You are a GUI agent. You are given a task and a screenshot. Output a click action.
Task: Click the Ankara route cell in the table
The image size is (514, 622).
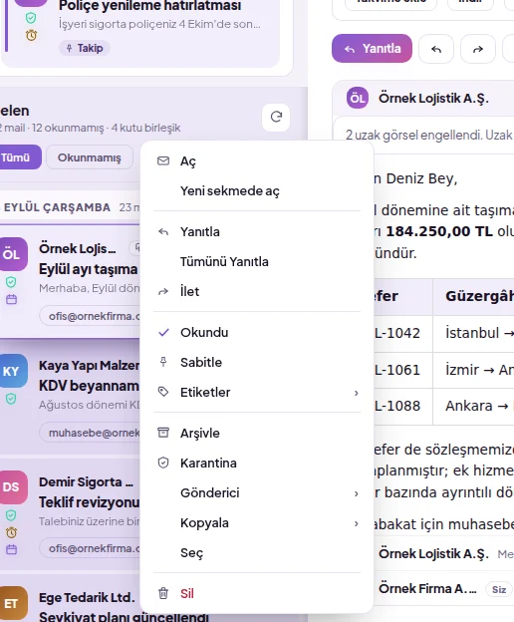pos(473,407)
